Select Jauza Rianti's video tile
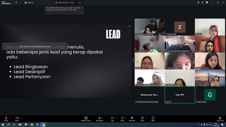This screenshot has width=226, height=127. (x=210, y=44)
